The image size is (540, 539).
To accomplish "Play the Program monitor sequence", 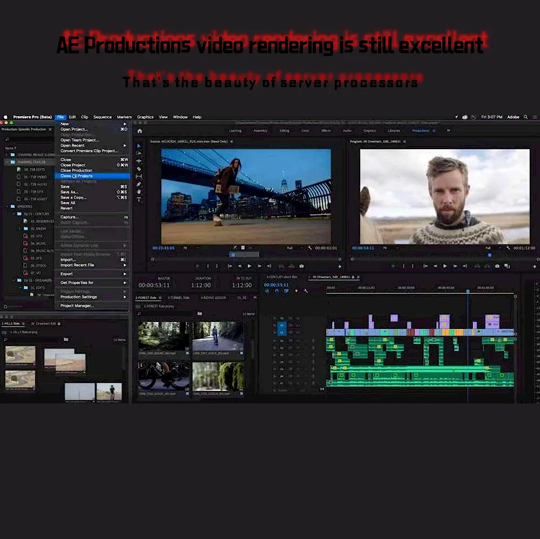I will pyautogui.click(x=444, y=266).
